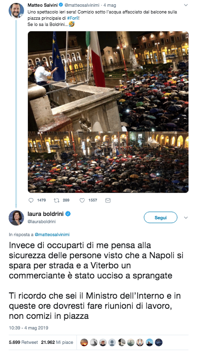This screenshot has width=201, height=353.
Task: Follow Laura Boldrini with Segui button
Action: point(161,217)
